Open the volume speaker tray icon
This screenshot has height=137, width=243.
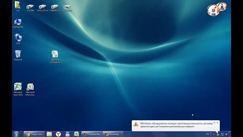(x=227, y=134)
